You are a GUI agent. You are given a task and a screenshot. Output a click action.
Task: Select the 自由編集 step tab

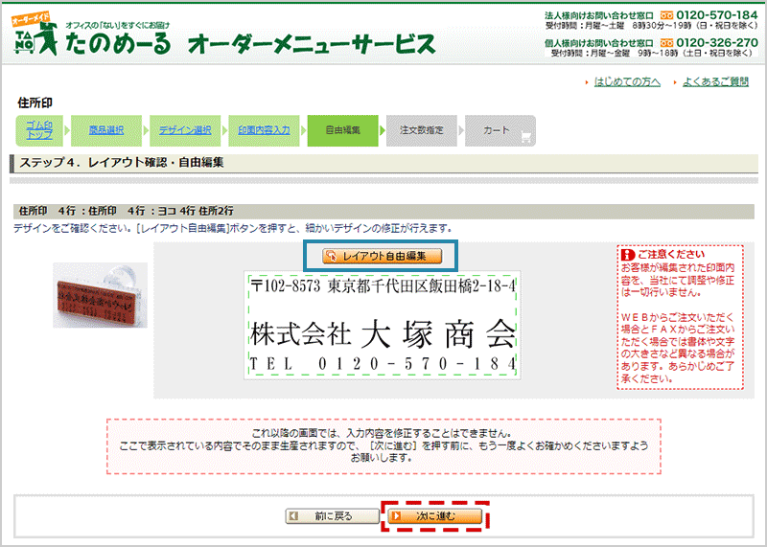click(343, 130)
